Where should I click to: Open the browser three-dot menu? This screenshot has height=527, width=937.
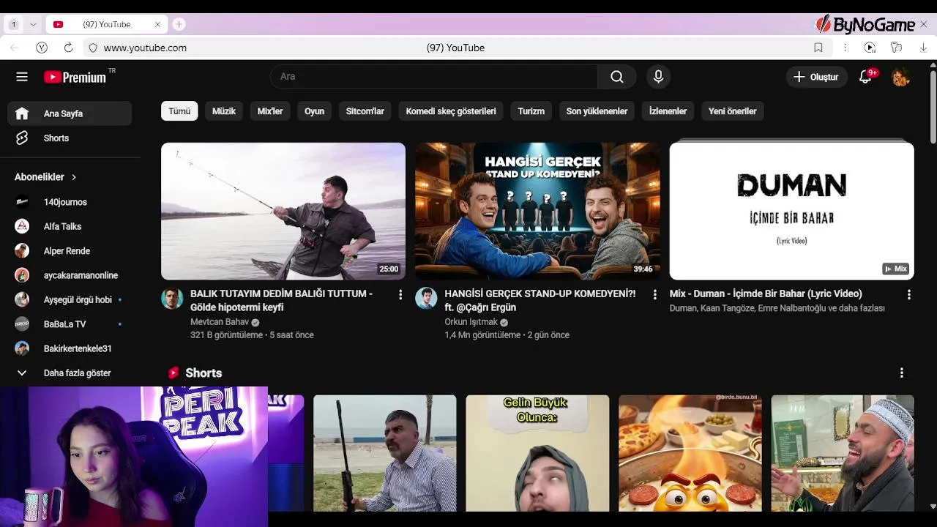(845, 48)
